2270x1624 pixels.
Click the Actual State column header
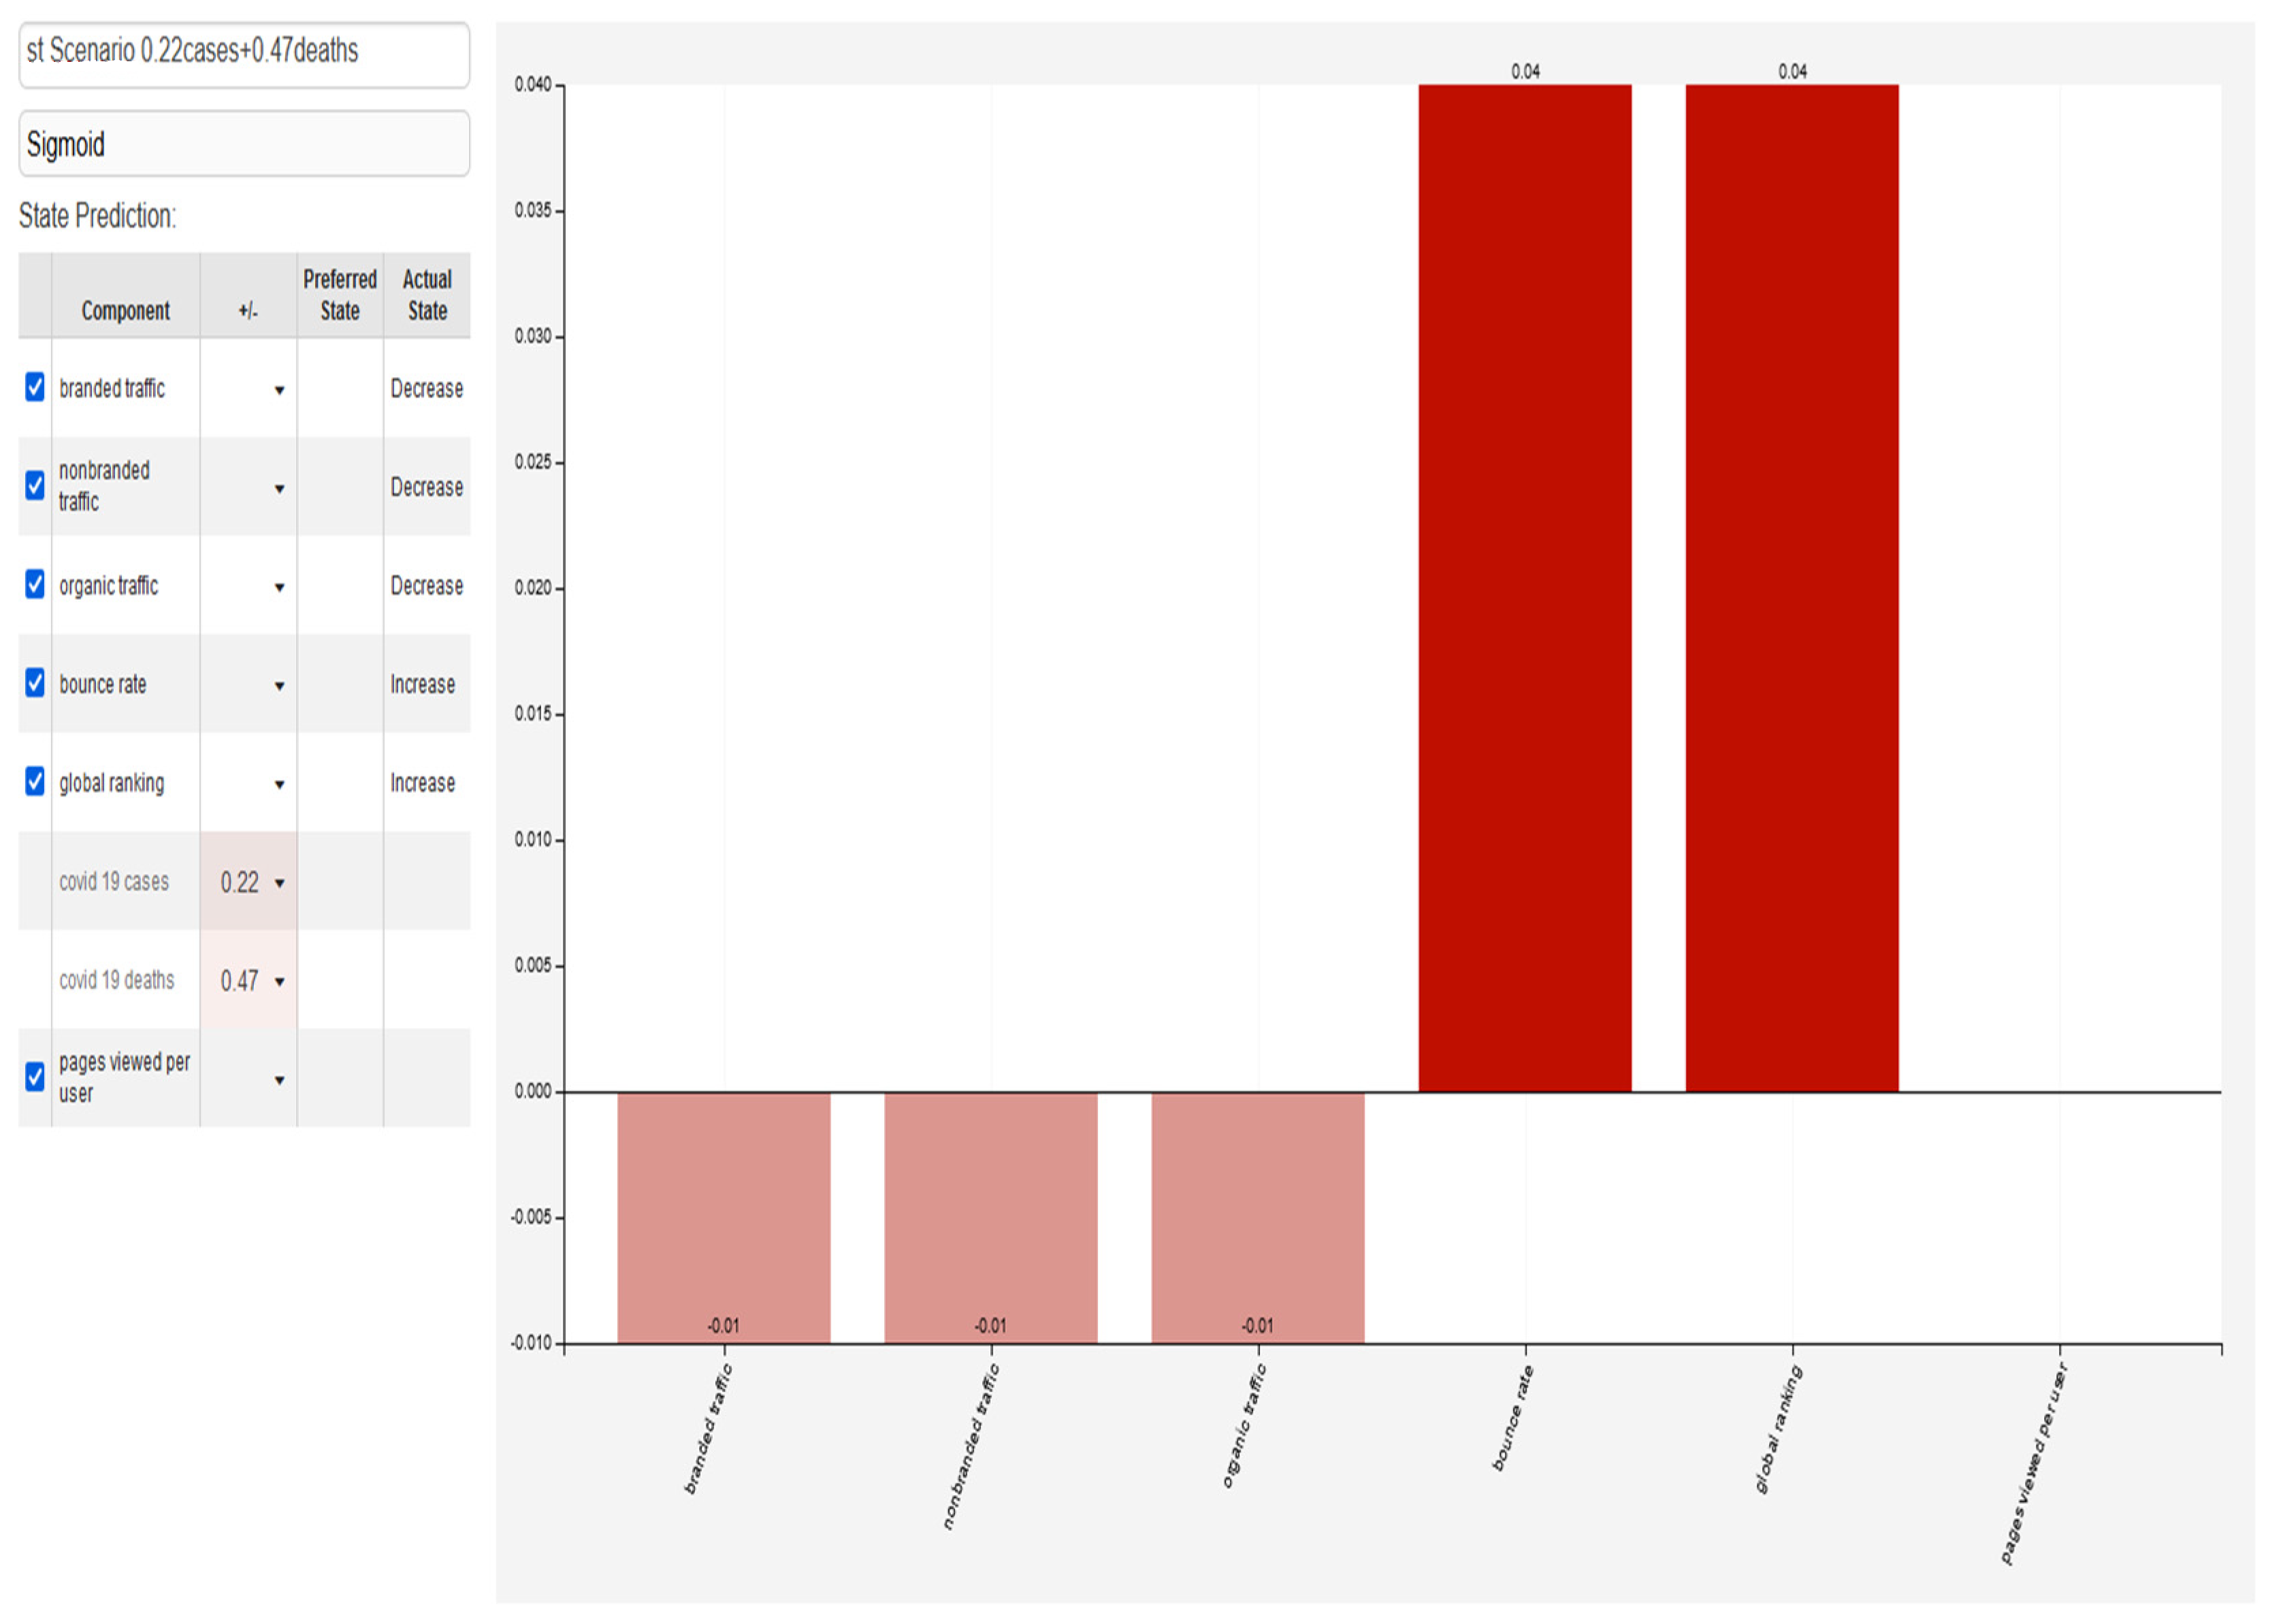[427, 295]
